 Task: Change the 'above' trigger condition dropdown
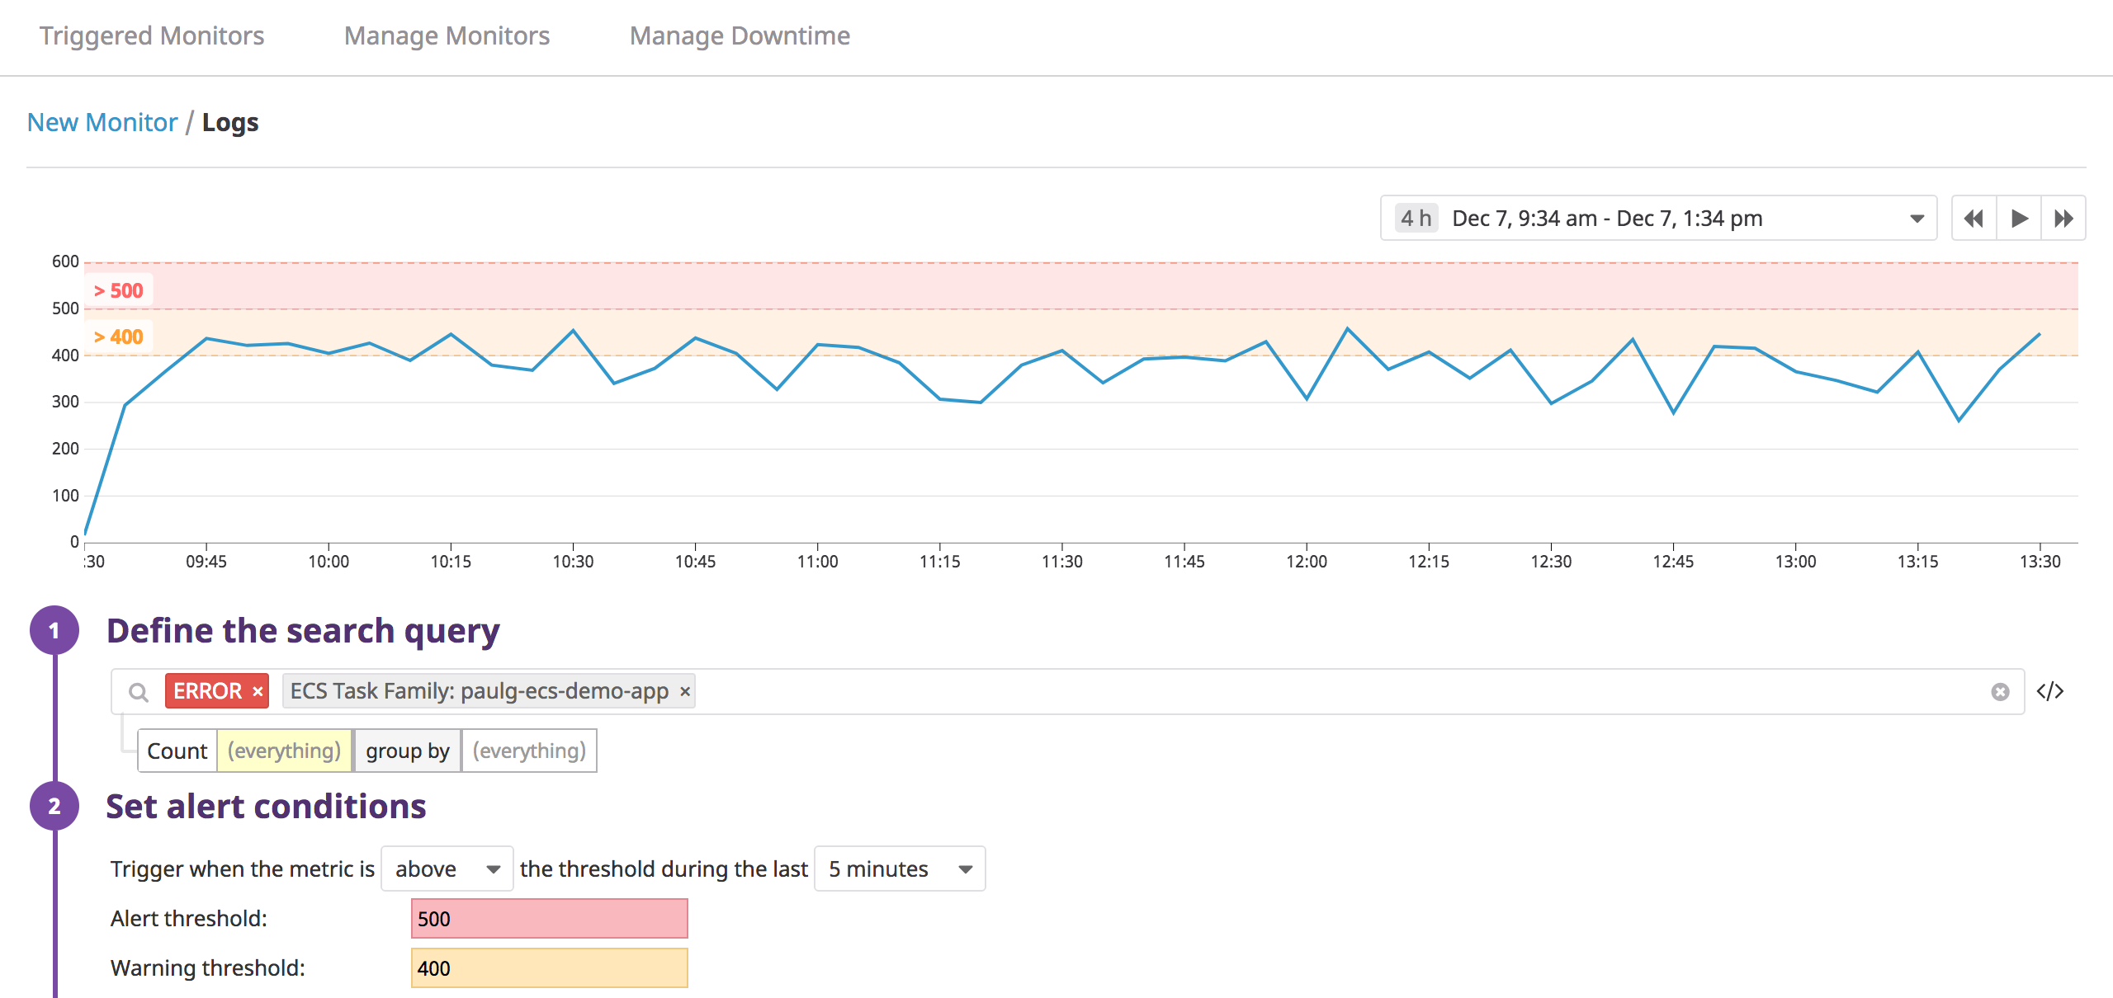coord(447,869)
